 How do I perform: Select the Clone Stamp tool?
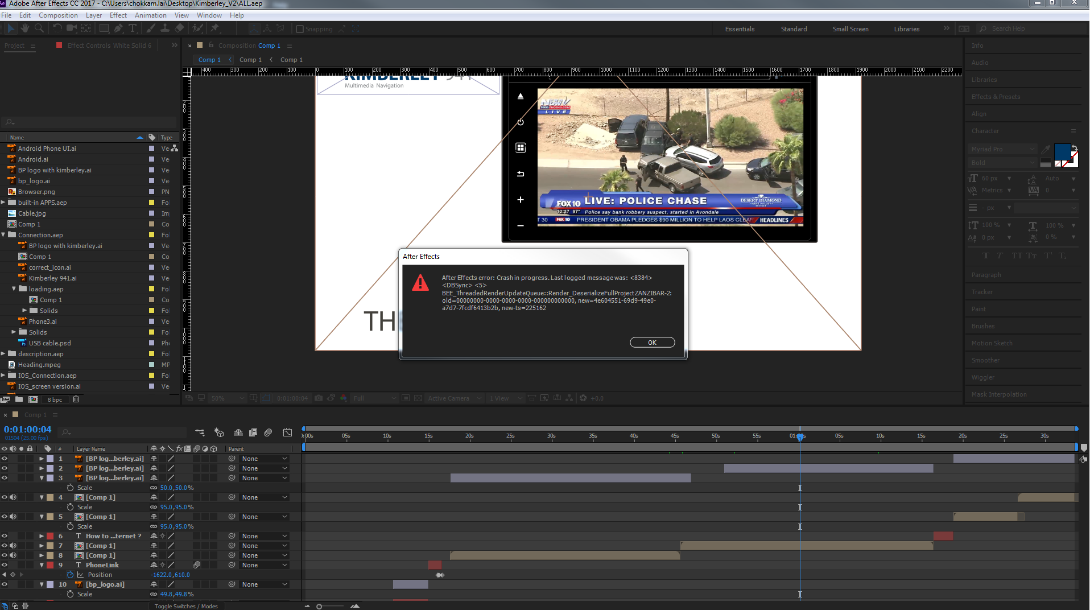(165, 28)
